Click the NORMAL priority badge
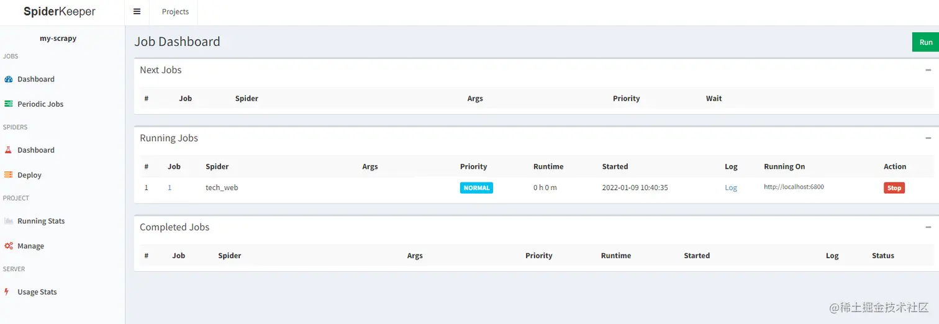 coord(476,187)
